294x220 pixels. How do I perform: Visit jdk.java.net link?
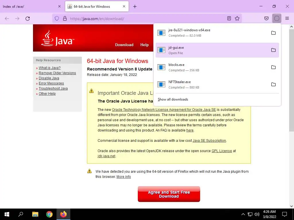point(106,156)
